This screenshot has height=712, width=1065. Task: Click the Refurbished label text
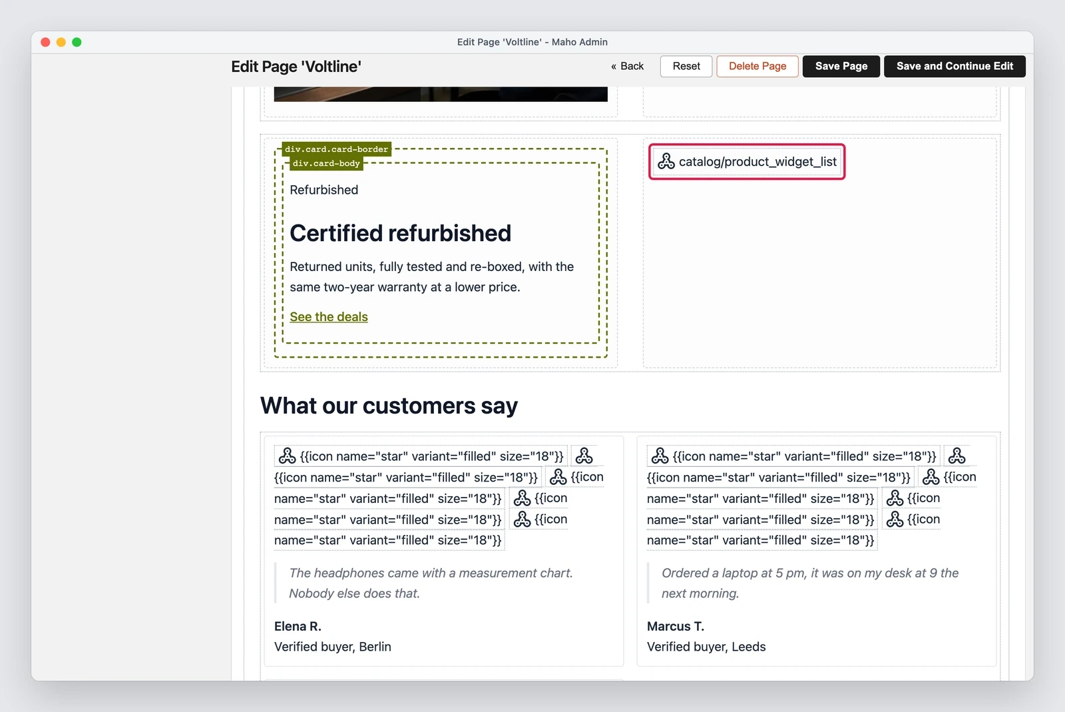(x=324, y=190)
